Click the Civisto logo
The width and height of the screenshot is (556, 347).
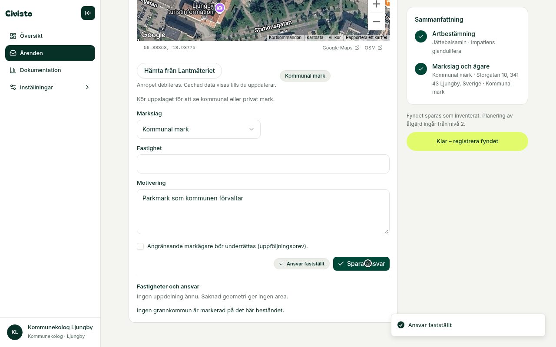click(19, 13)
